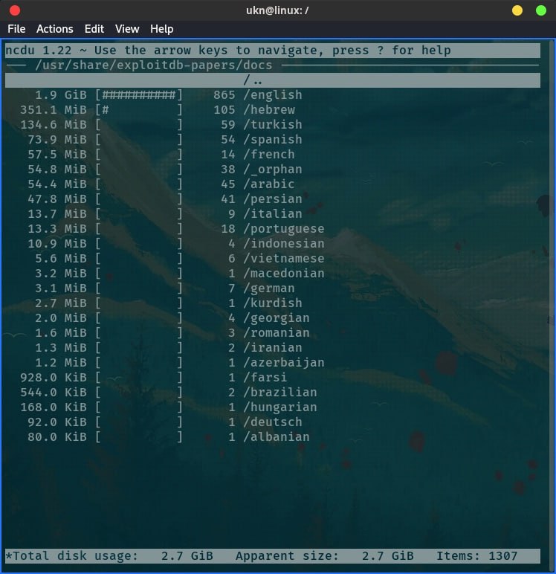The height and width of the screenshot is (574, 556).
Task: Select the /portuguese directory row
Action: (x=272, y=229)
